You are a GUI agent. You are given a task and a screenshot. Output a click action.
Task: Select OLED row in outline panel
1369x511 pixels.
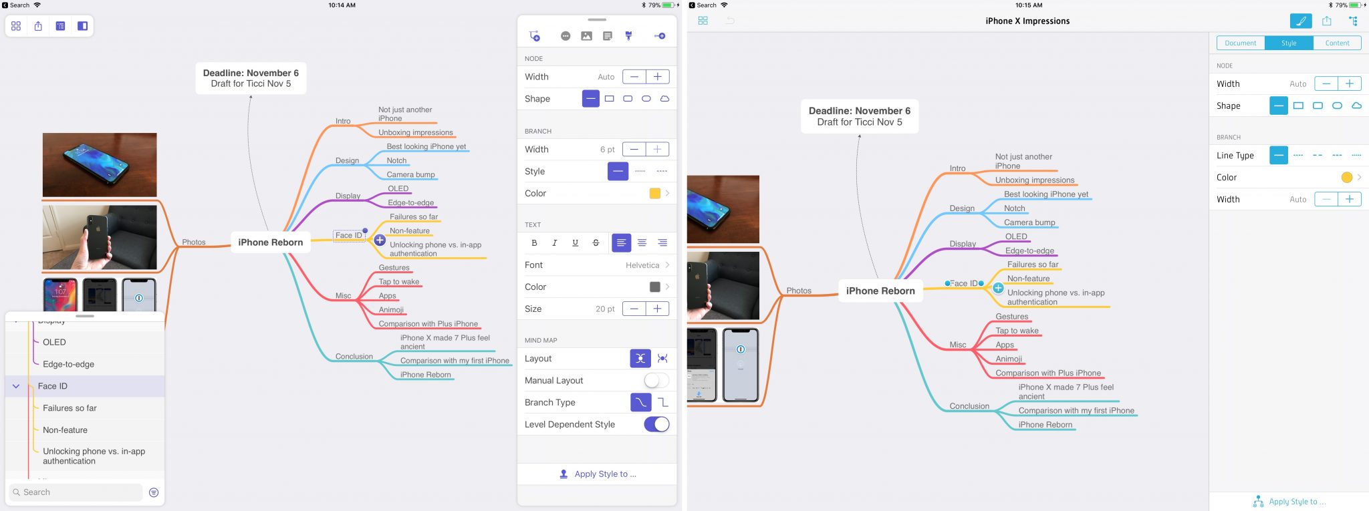85,342
